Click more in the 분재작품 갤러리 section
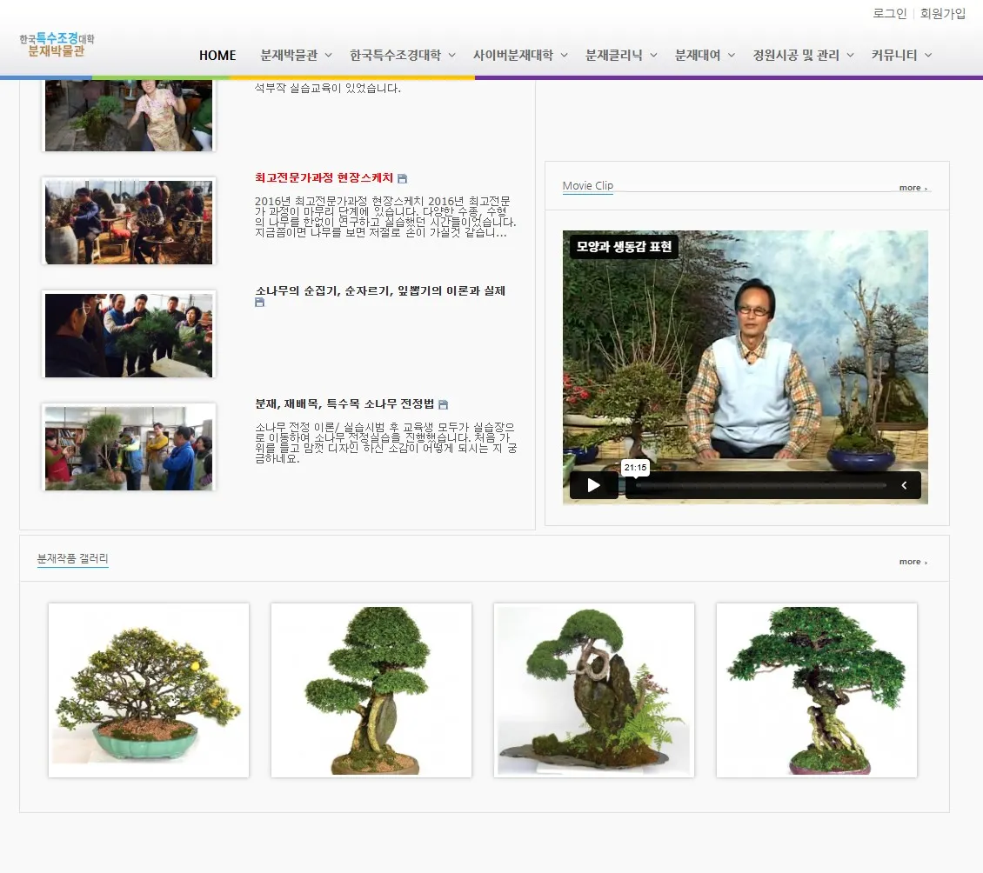The image size is (983, 873). click(913, 562)
